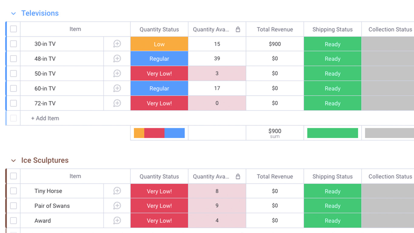The height and width of the screenshot is (233, 414).
Task: Open Tiny Horse shipping status Ready
Action: coord(332,191)
